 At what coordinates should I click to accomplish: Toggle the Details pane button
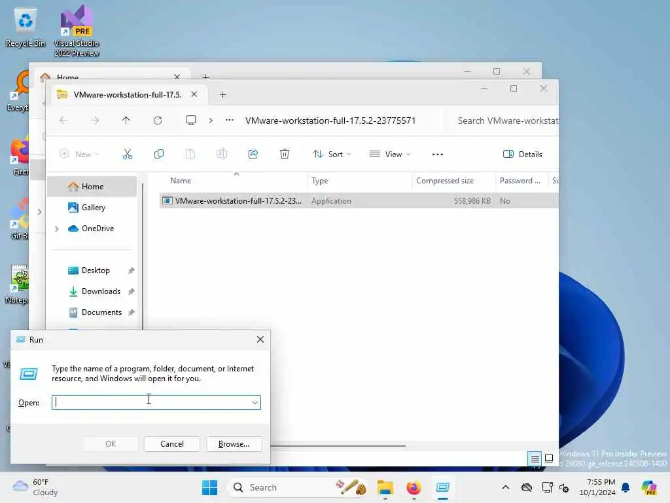pos(523,155)
